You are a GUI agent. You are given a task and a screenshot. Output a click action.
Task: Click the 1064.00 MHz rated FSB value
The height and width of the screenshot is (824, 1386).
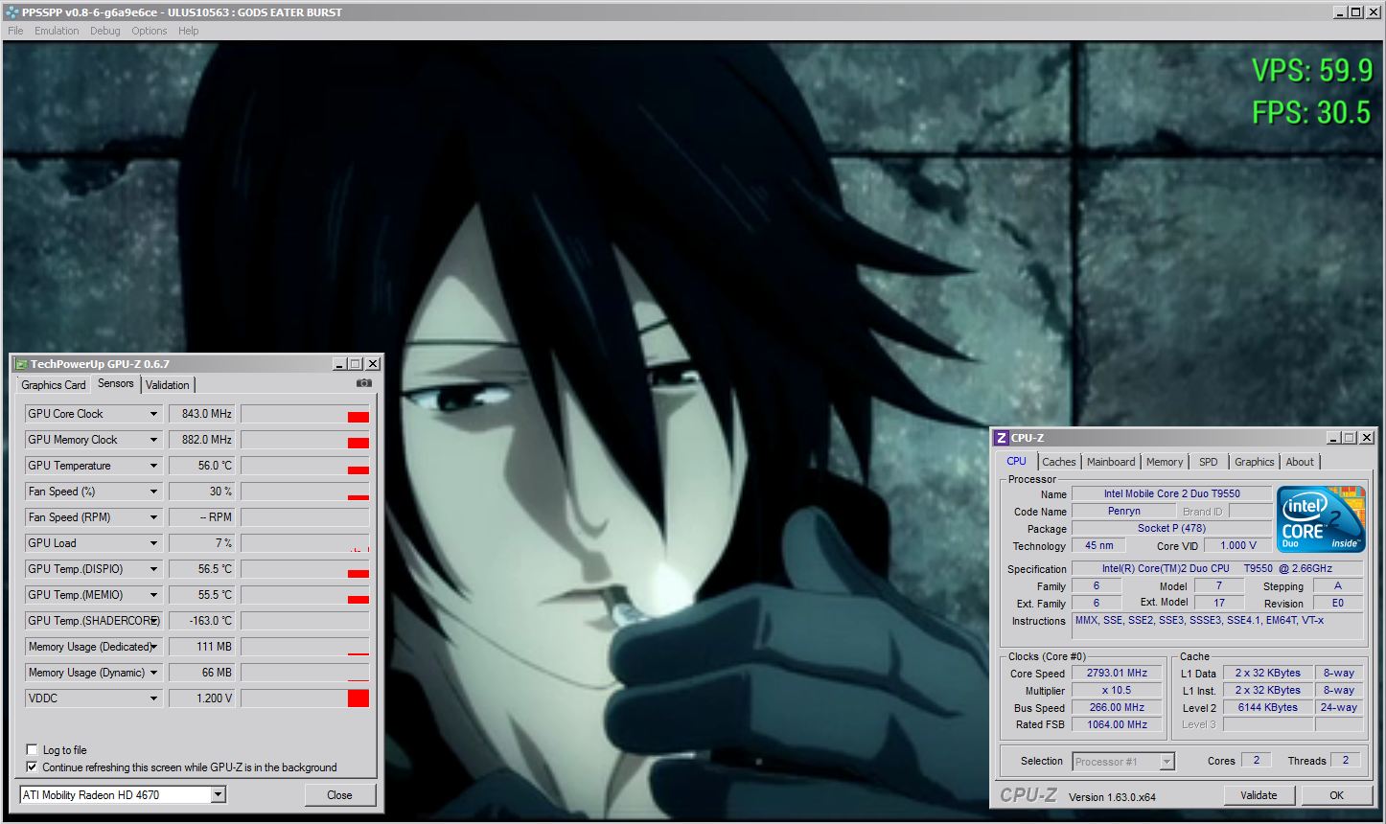[x=1117, y=725]
